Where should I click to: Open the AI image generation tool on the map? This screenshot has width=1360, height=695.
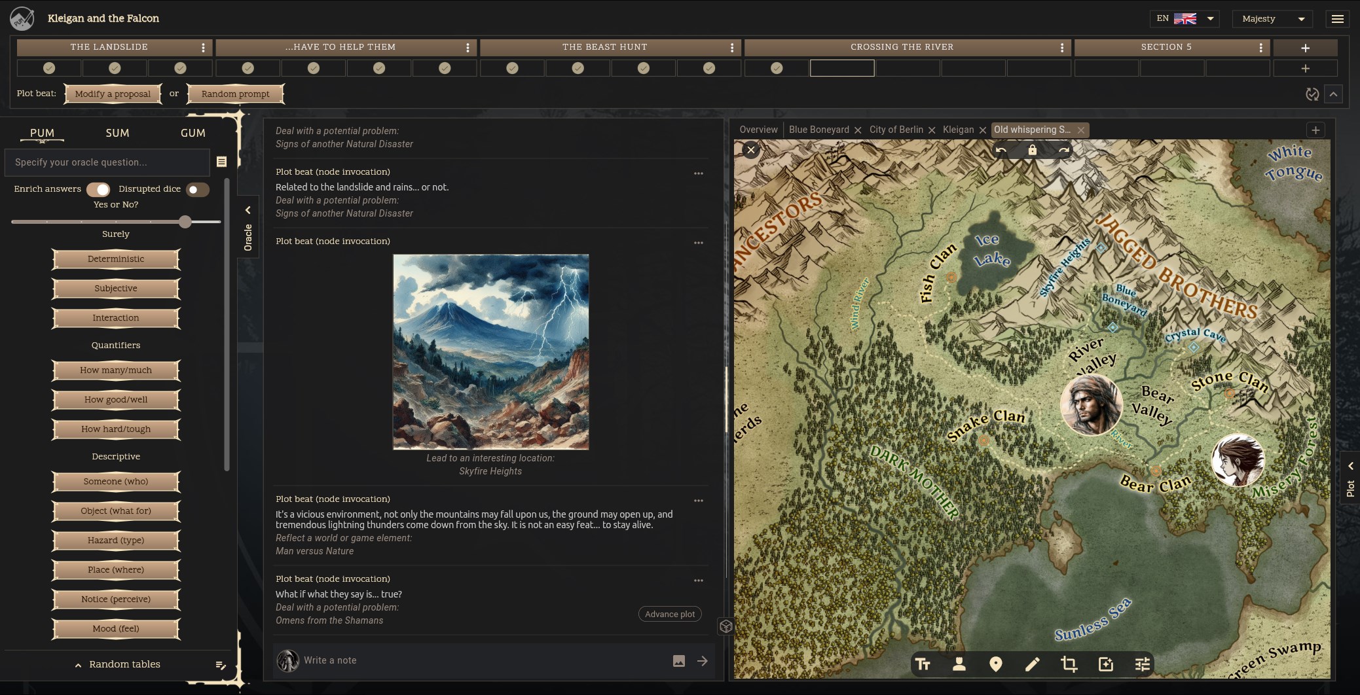(1106, 664)
